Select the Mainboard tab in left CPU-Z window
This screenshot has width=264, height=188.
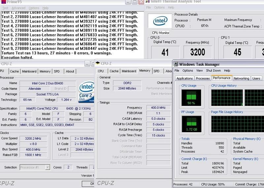click(29, 71)
